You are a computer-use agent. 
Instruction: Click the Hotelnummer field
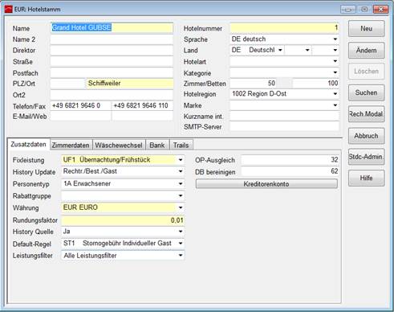[285, 28]
